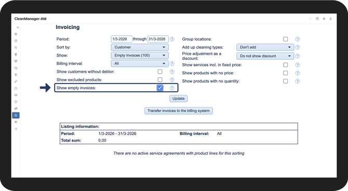
Task: Open help for products with no quantity
Action: (x=298, y=81)
